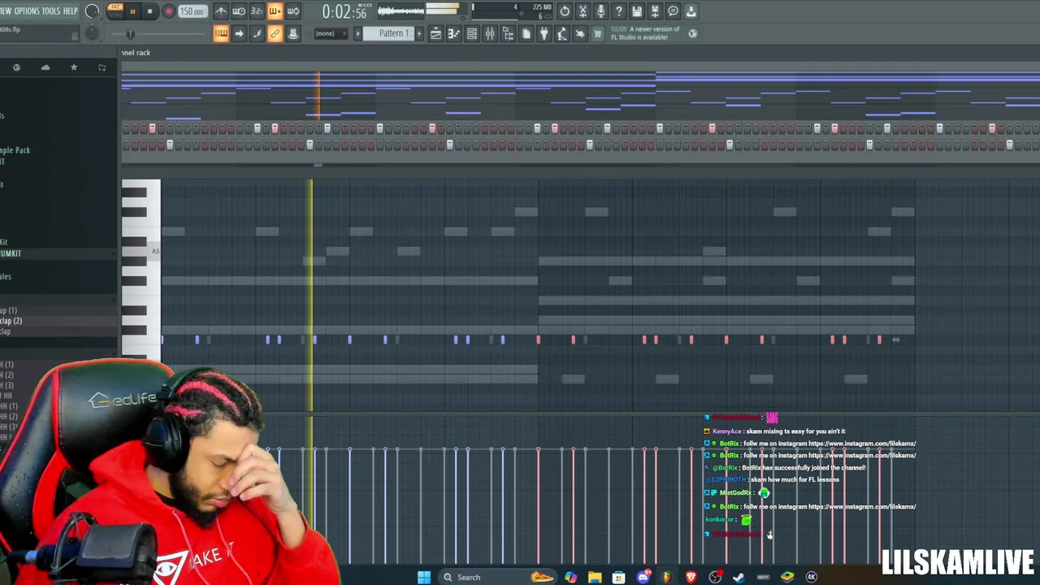
Task: Open the Browser view icon
Action: pos(508,33)
